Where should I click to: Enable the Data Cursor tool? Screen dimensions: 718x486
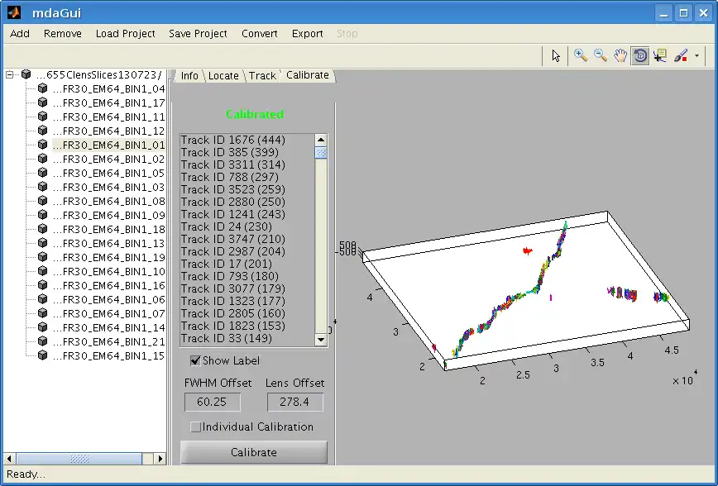click(x=660, y=55)
